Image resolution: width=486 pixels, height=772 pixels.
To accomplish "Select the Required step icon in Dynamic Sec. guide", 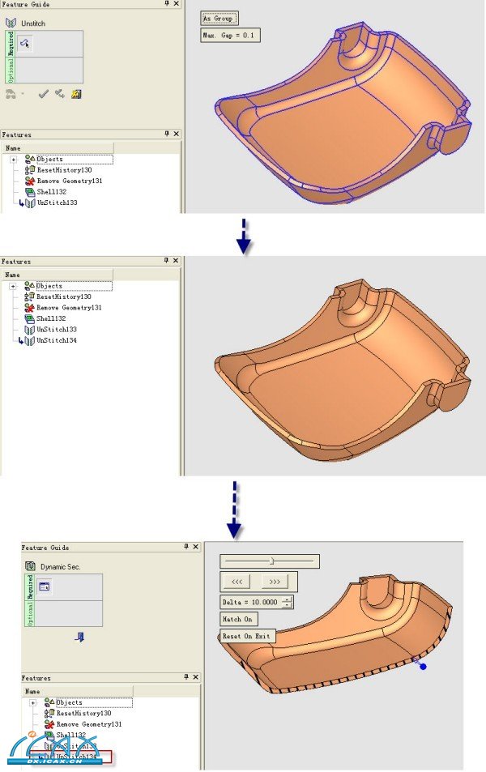I will [x=45, y=586].
